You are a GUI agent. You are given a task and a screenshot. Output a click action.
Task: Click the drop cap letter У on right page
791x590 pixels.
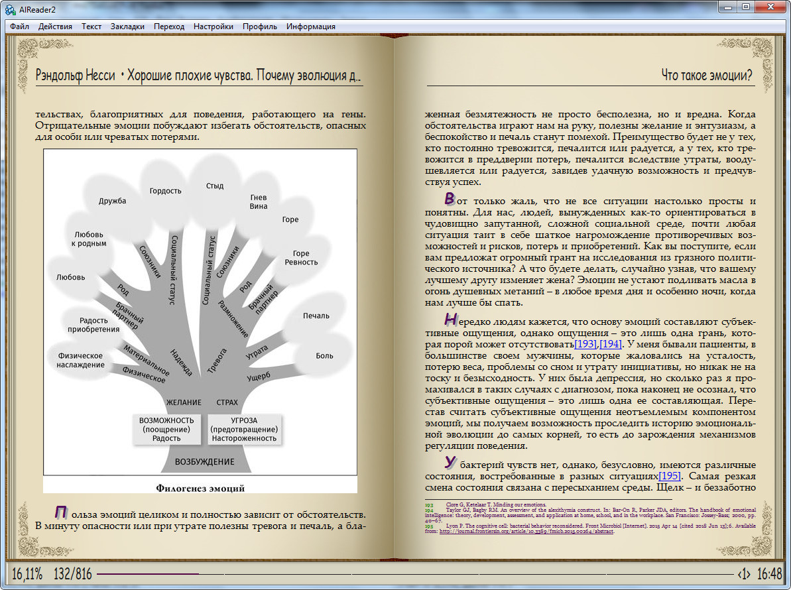450,462
